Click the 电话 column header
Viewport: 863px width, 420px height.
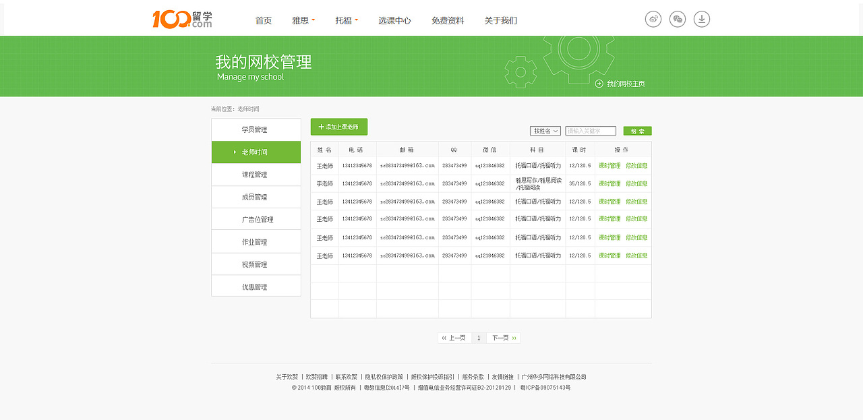[x=357, y=150]
